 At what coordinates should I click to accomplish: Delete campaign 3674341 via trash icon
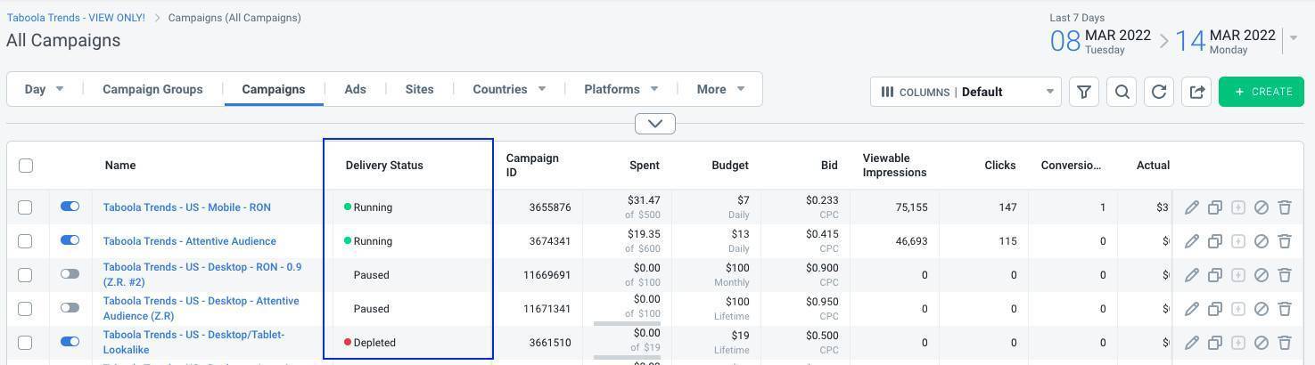(1285, 241)
